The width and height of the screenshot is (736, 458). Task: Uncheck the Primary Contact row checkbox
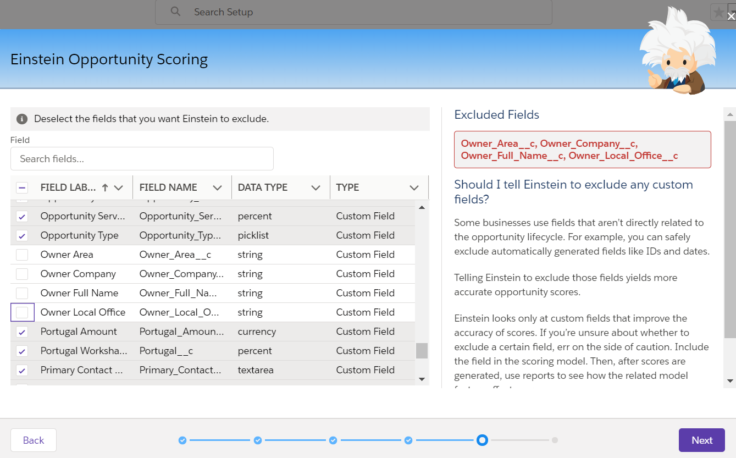(x=22, y=370)
